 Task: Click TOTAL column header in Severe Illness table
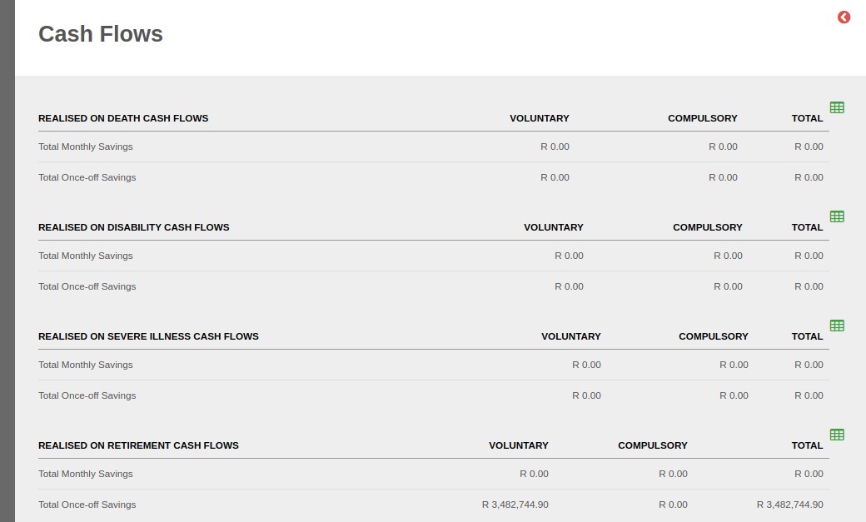[807, 336]
